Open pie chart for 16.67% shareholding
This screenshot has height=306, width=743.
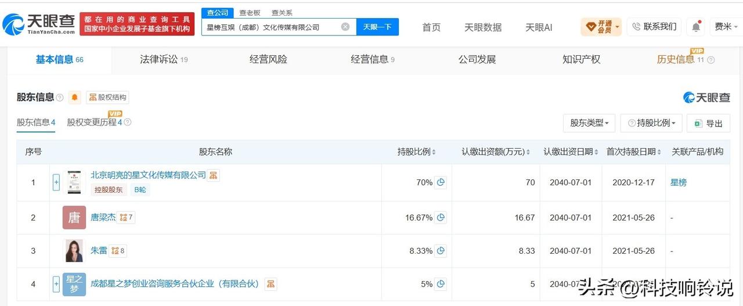441,218
